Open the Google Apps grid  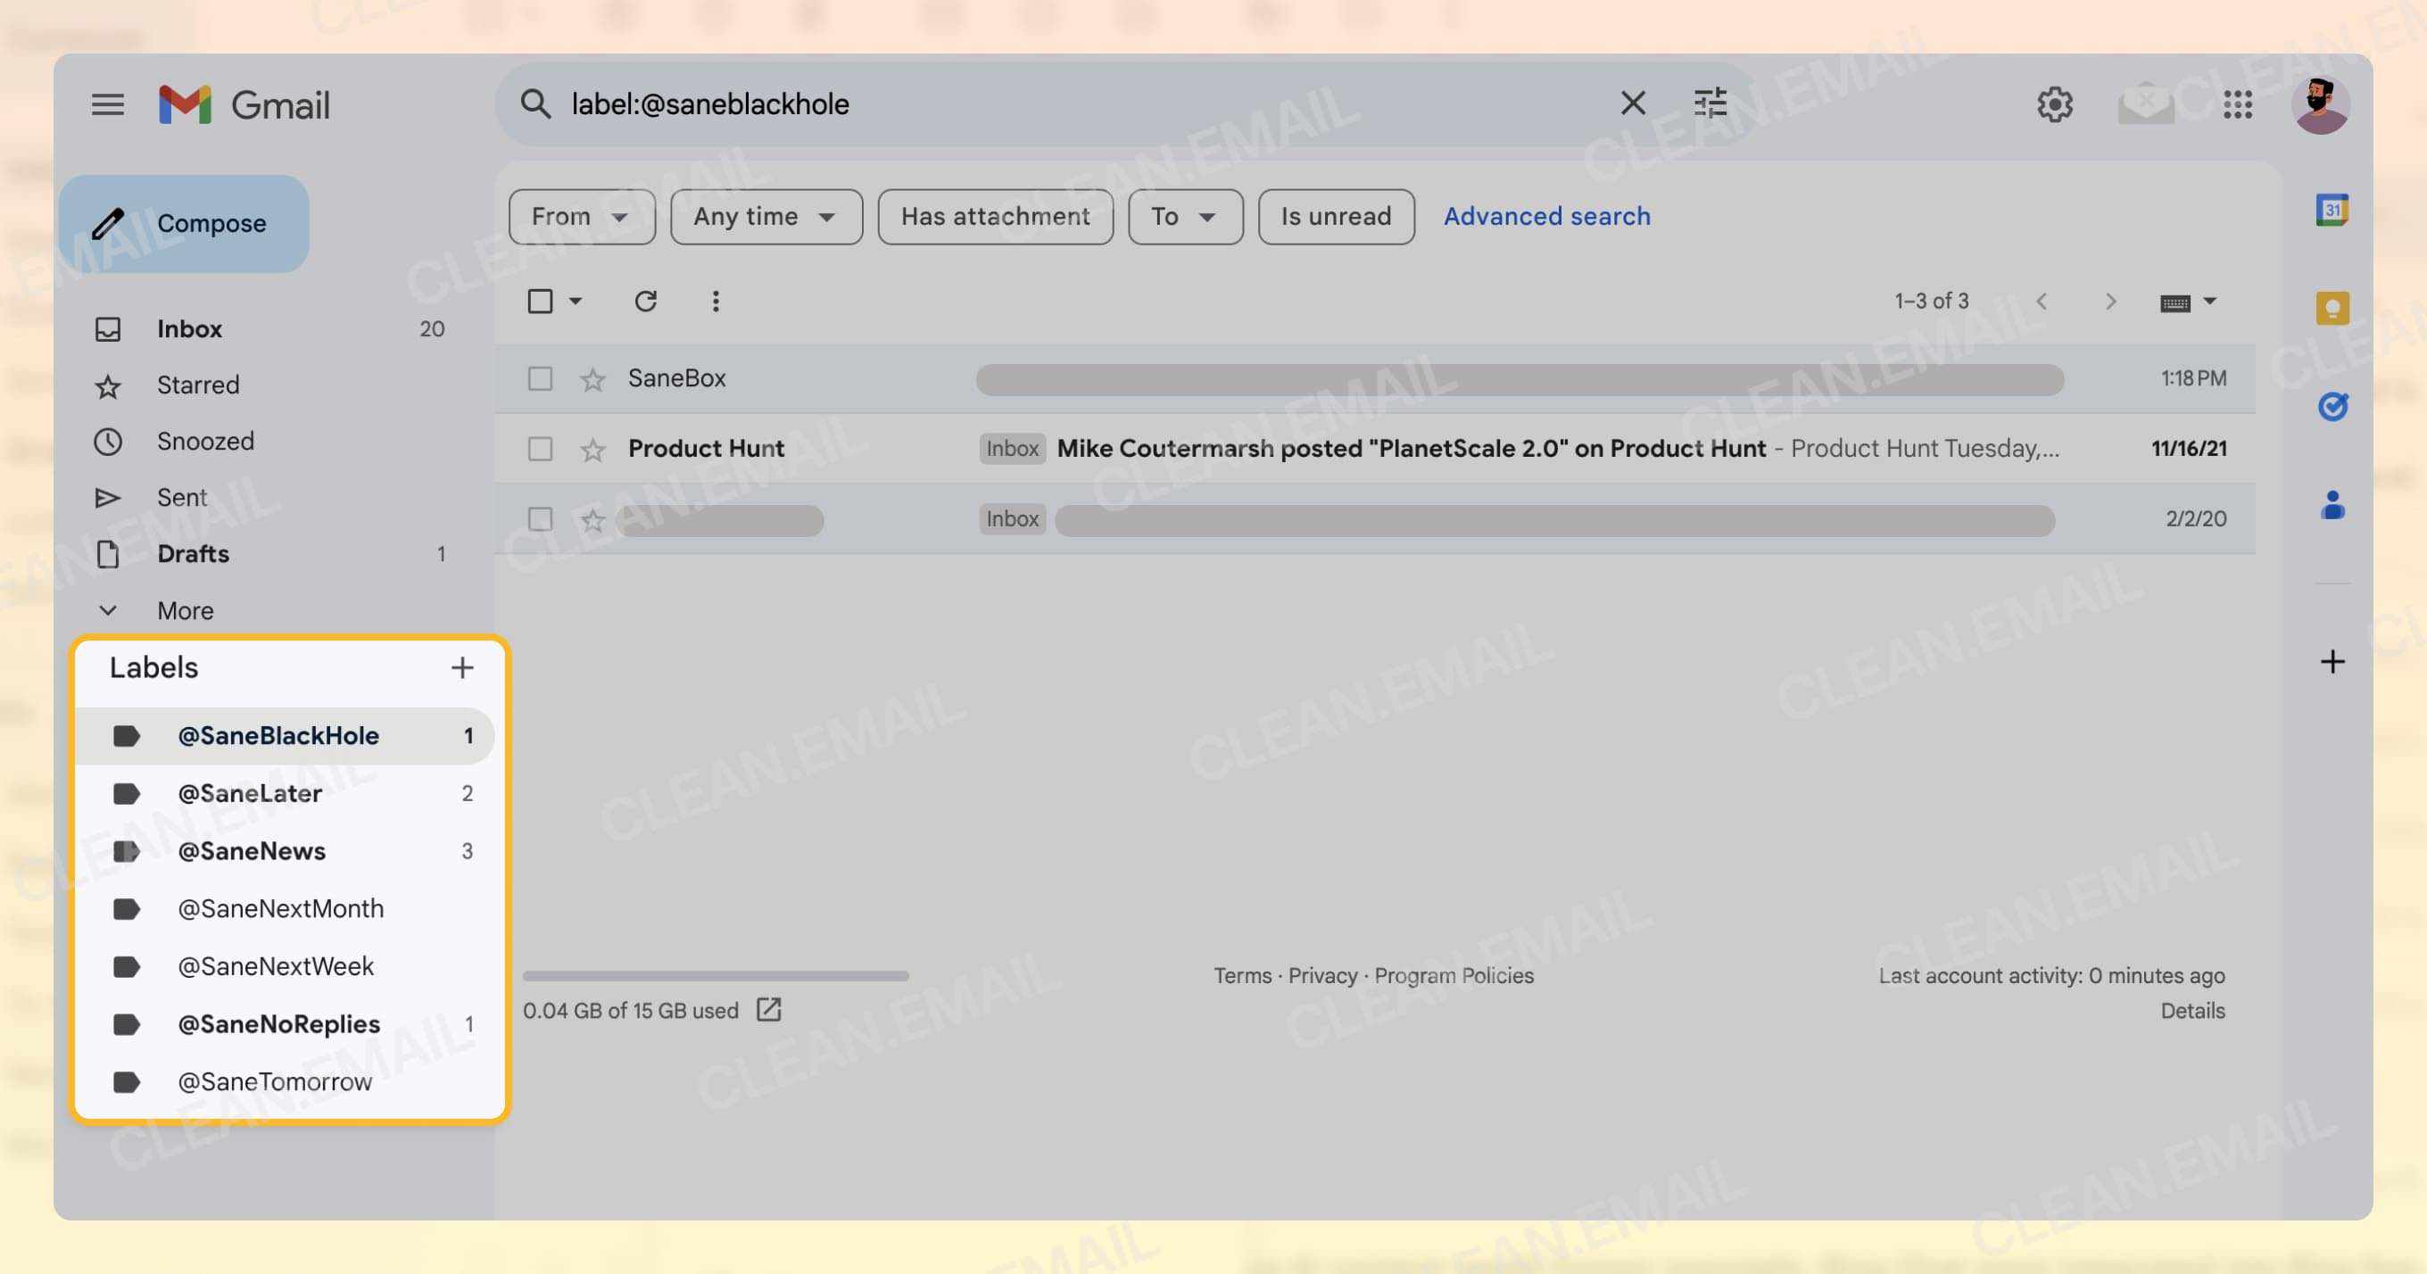point(2237,104)
